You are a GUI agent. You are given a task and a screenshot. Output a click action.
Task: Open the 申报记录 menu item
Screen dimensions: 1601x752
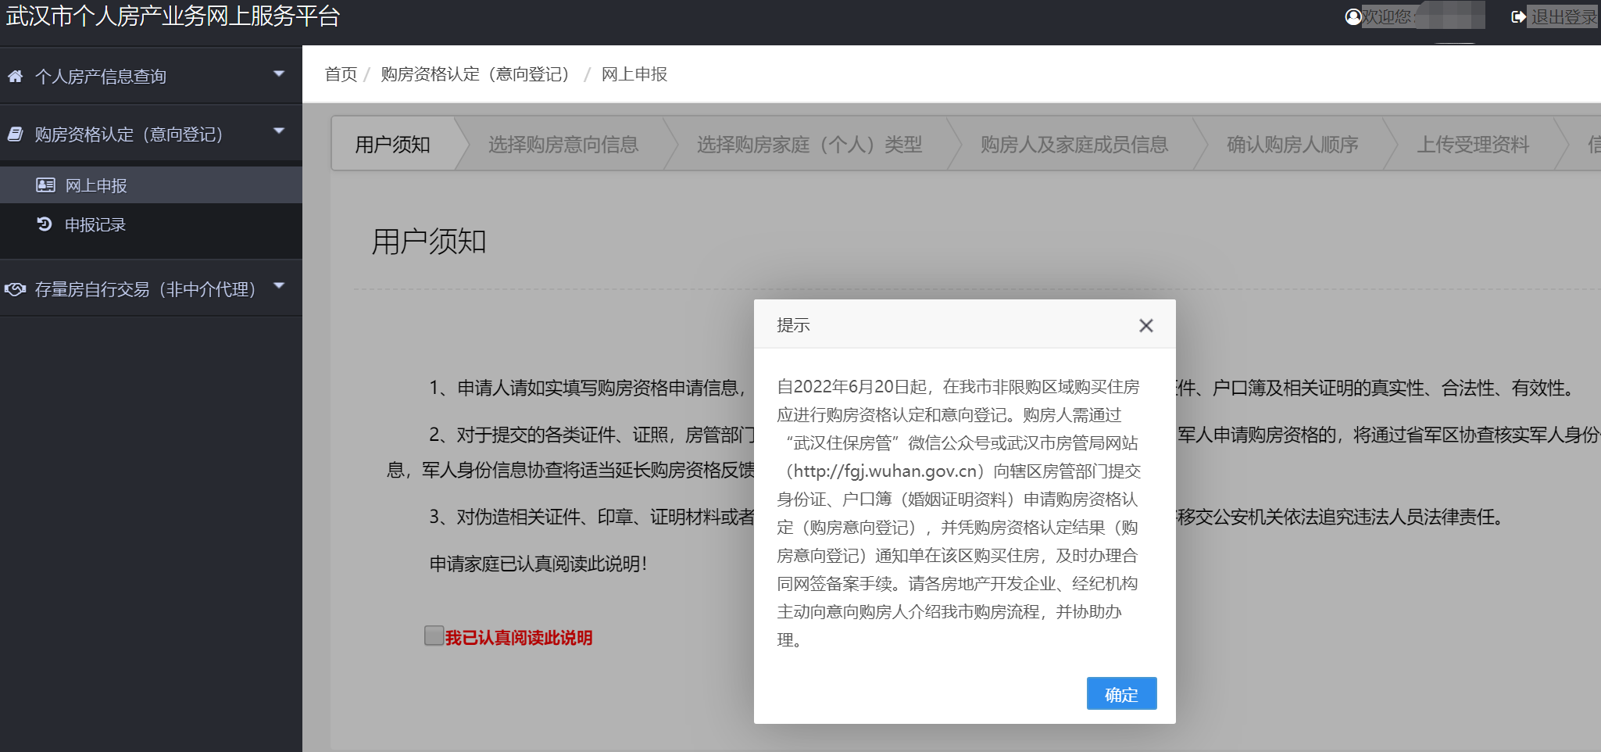[95, 225]
